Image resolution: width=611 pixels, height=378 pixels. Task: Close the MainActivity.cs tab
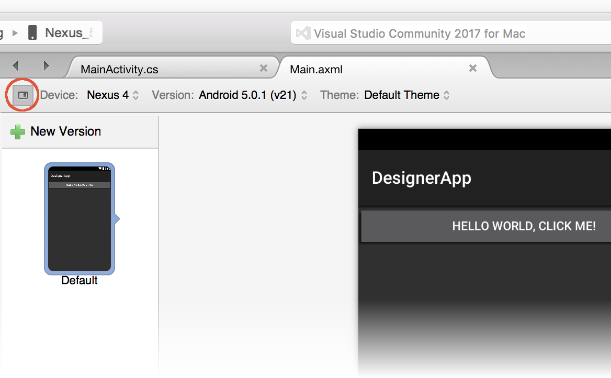tap(264, 68)
